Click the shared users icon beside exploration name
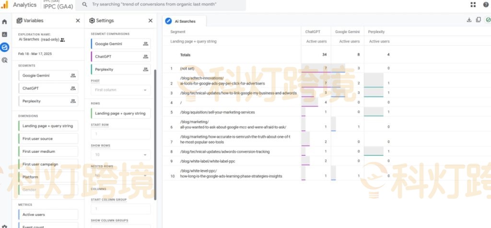This screenshot has height=228, width=491. (63, 40)
